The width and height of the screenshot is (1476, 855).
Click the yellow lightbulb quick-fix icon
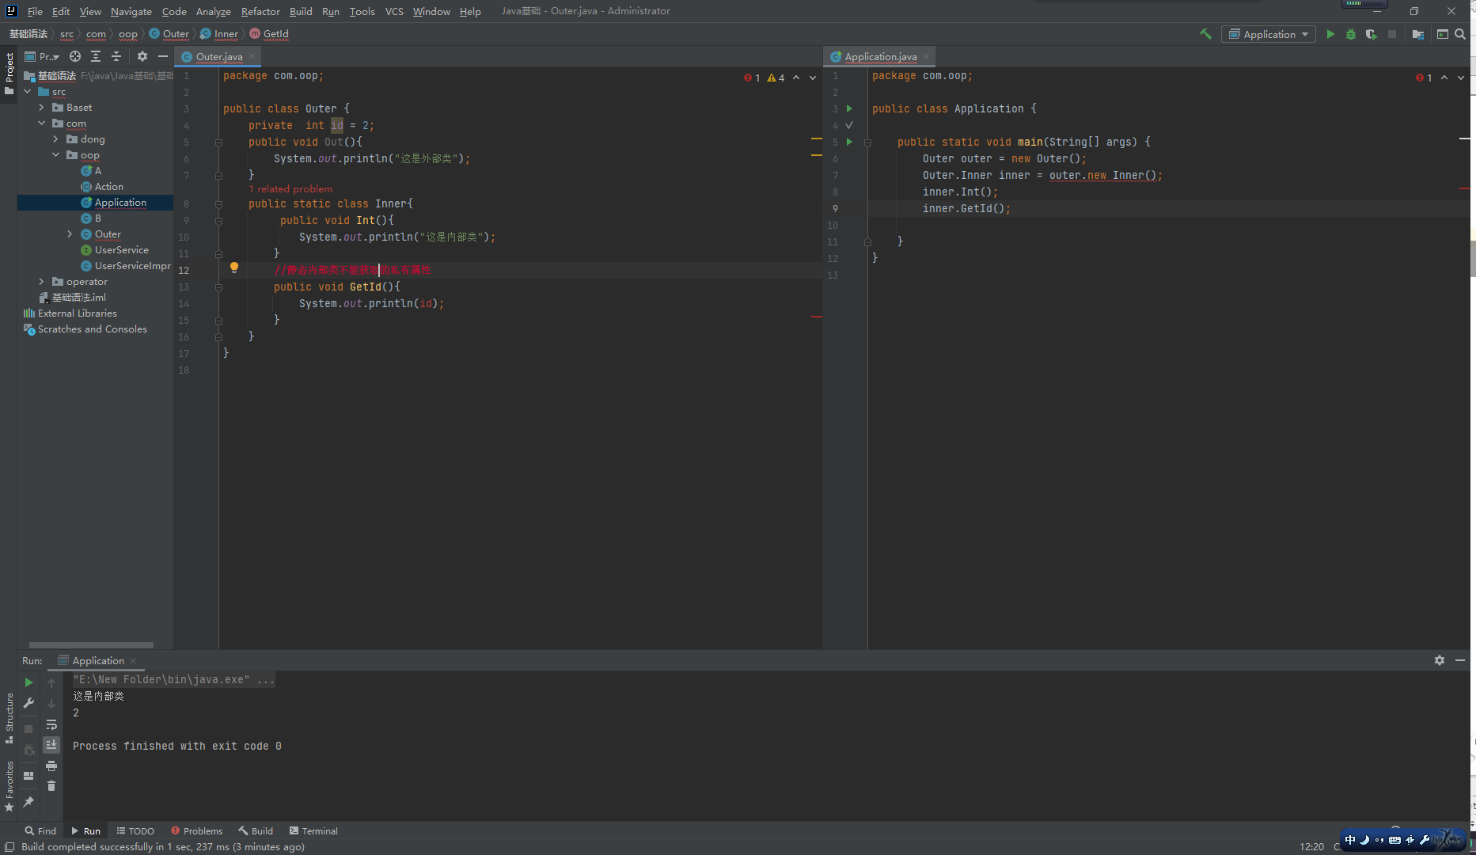click(x=234, y=268)
